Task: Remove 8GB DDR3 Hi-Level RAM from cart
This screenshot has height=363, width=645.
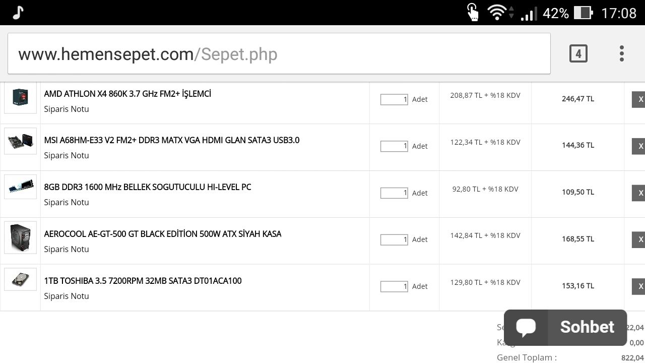Action: (x=638, y=193)
